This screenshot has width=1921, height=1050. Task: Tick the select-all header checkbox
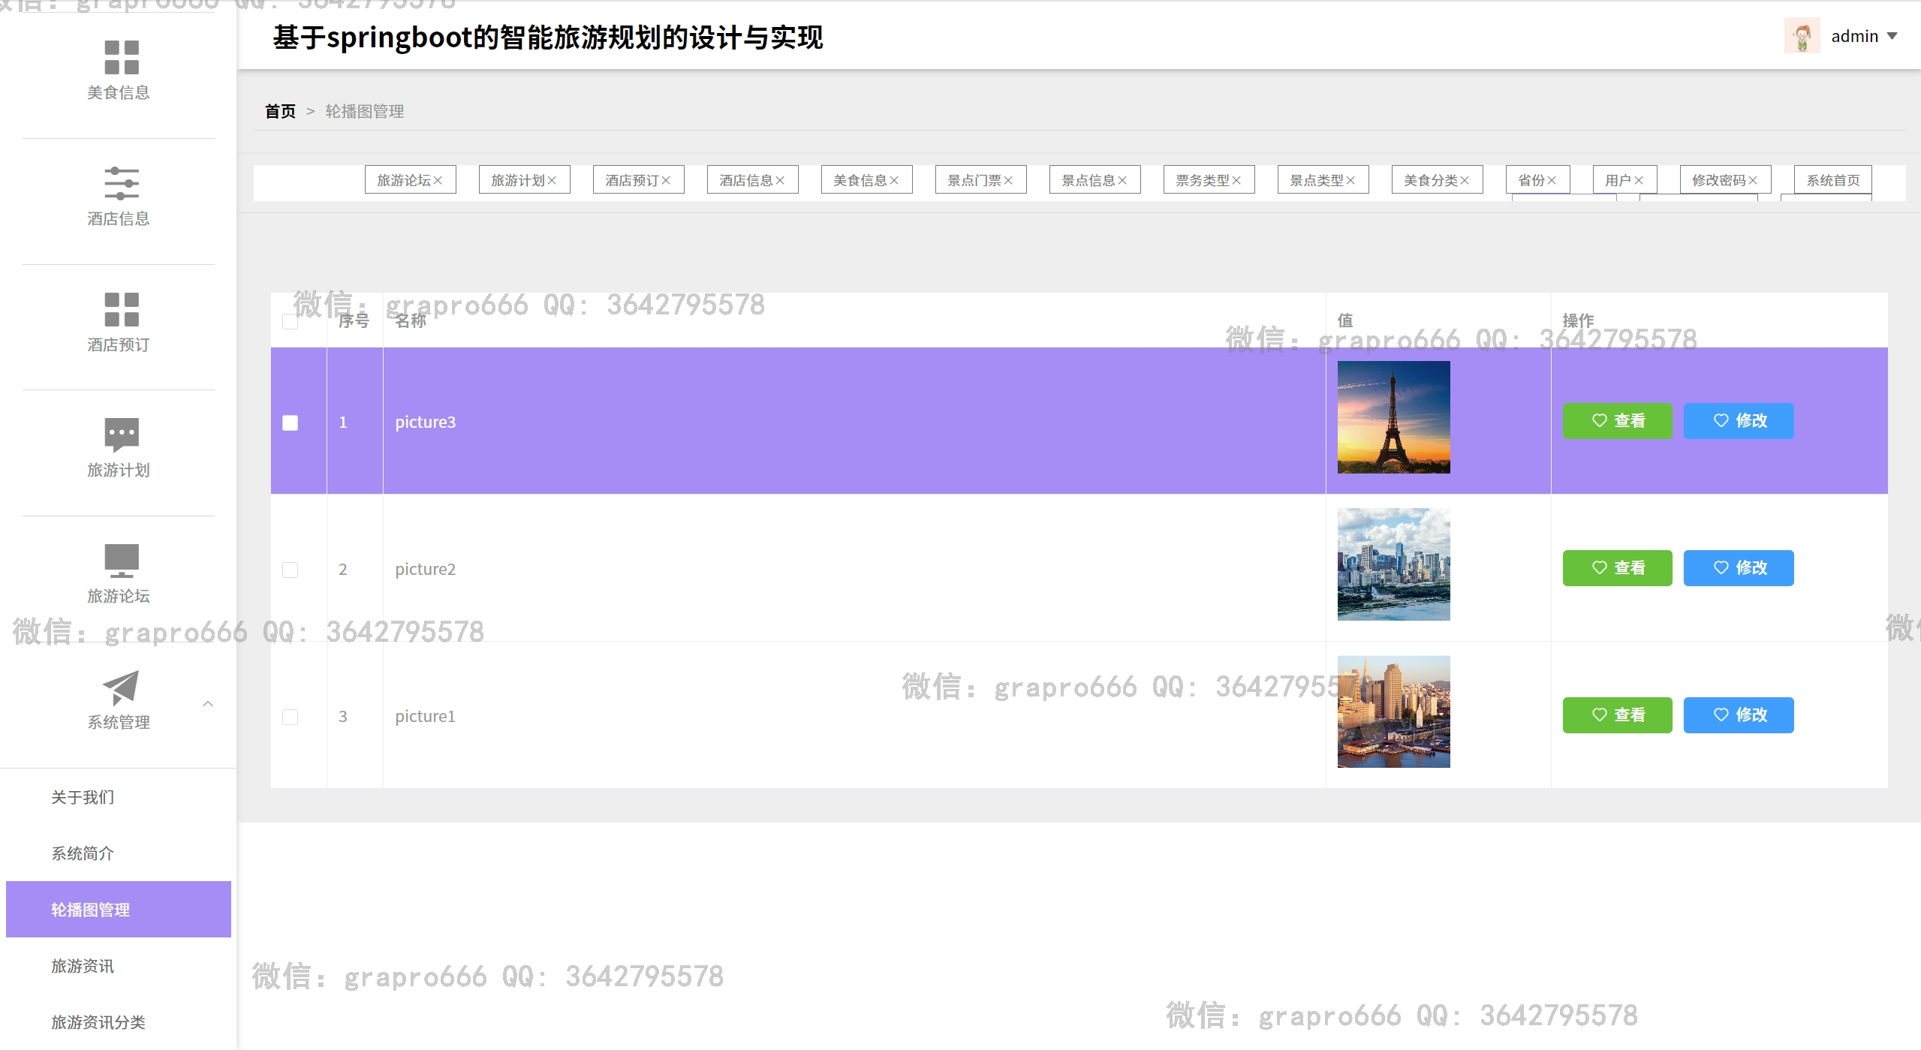290,322
